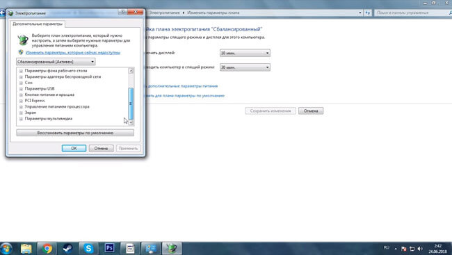Click the breadcrumb arrow after Электропитание
Screen dimensions: 452x255
click(184, 13)
